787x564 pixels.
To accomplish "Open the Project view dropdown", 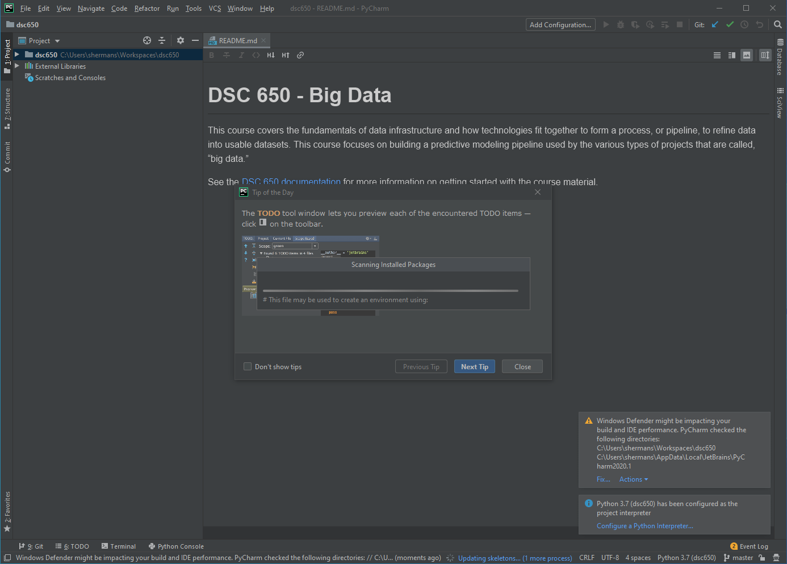I will click(x=39, y=41).
